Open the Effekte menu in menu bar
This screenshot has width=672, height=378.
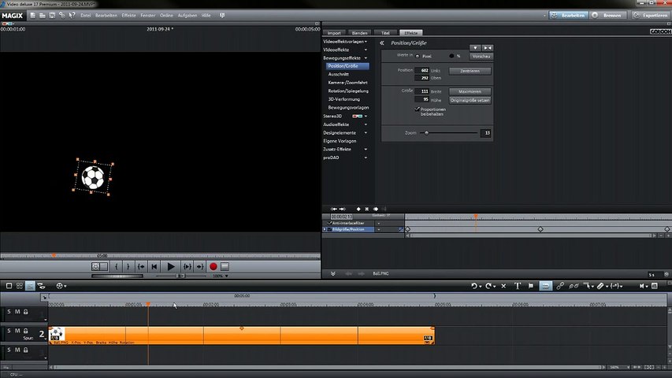click(128, 15)
